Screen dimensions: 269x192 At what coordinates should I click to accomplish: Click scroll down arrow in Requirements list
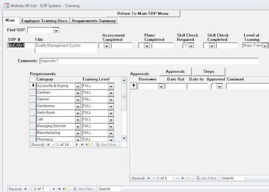point(124,138)
